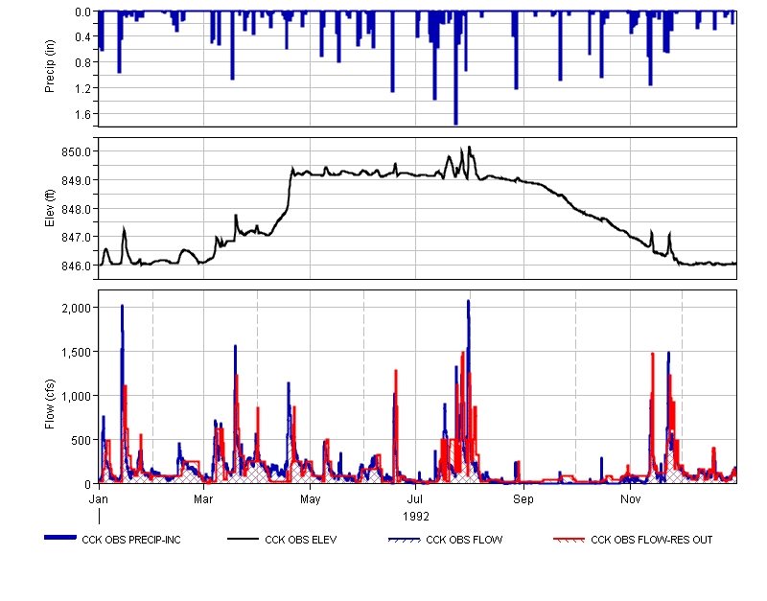
Task: Click the 846.0 elevation axis value
Action: click(77, 266)
